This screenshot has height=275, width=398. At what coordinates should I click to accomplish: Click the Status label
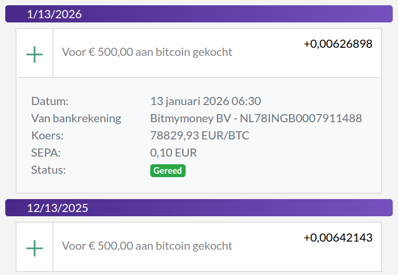click(x=48, y=170)
